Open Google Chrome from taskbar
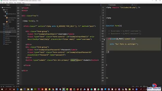The image size is (162, 91). 53,89
